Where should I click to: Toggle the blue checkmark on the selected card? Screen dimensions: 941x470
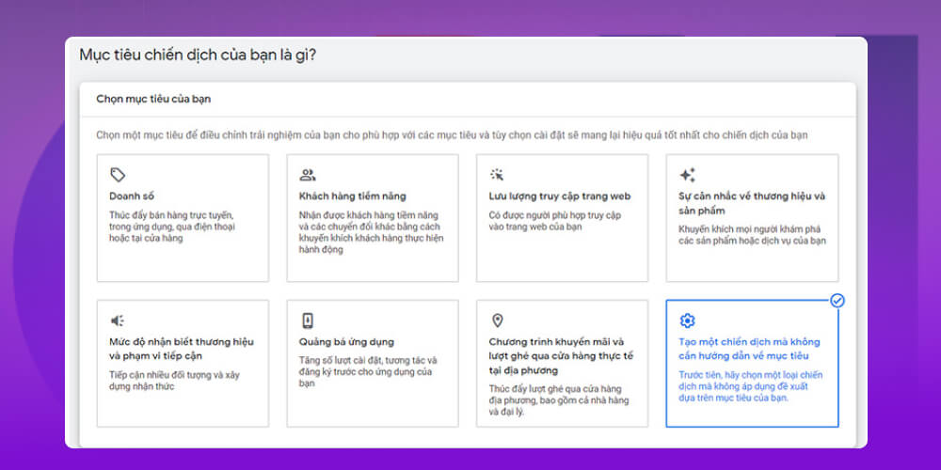[837, 301]
